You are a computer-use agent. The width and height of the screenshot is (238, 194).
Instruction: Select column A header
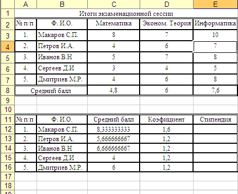25,4
